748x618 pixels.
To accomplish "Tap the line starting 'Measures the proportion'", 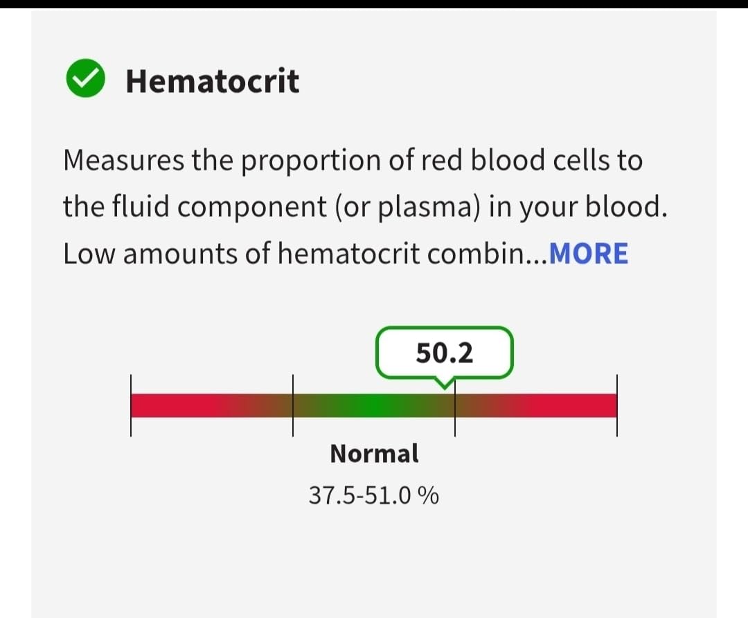I will pos(352,161).
